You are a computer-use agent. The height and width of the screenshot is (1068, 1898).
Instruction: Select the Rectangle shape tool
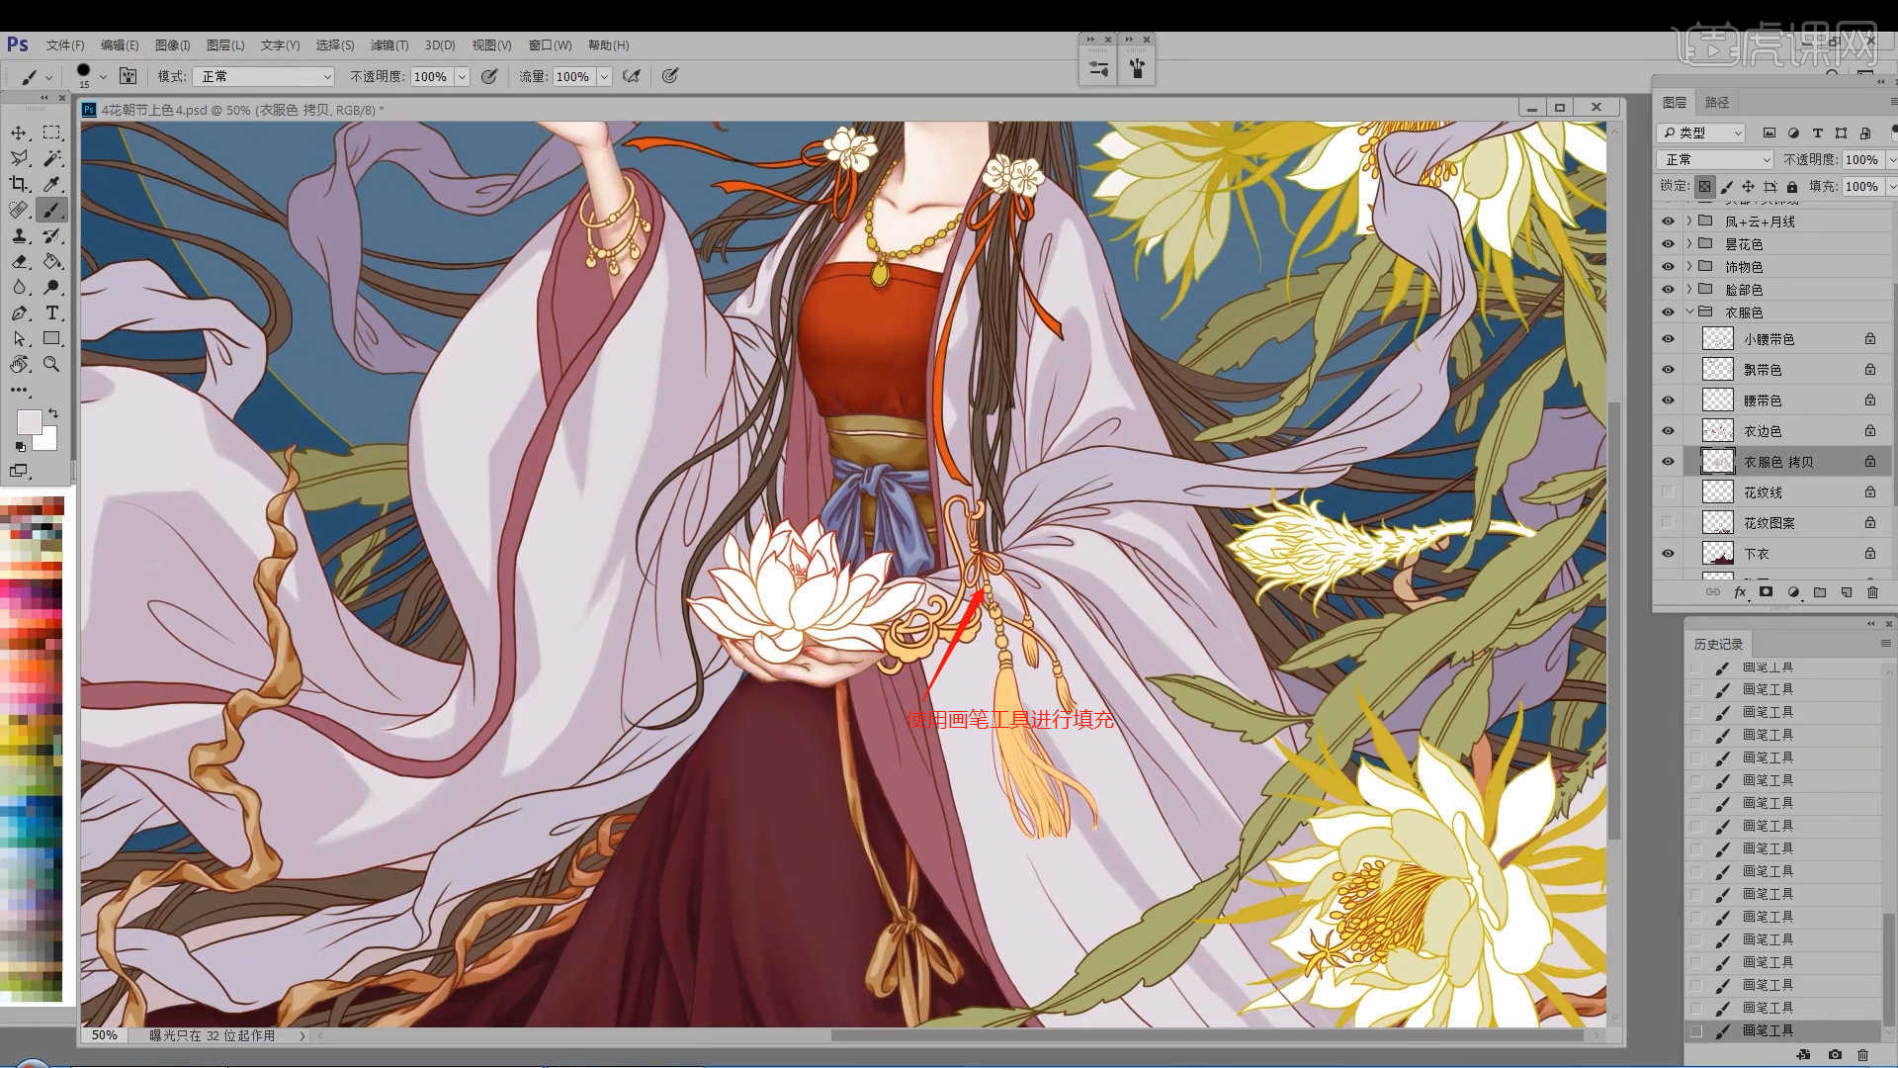coord(52,338)
